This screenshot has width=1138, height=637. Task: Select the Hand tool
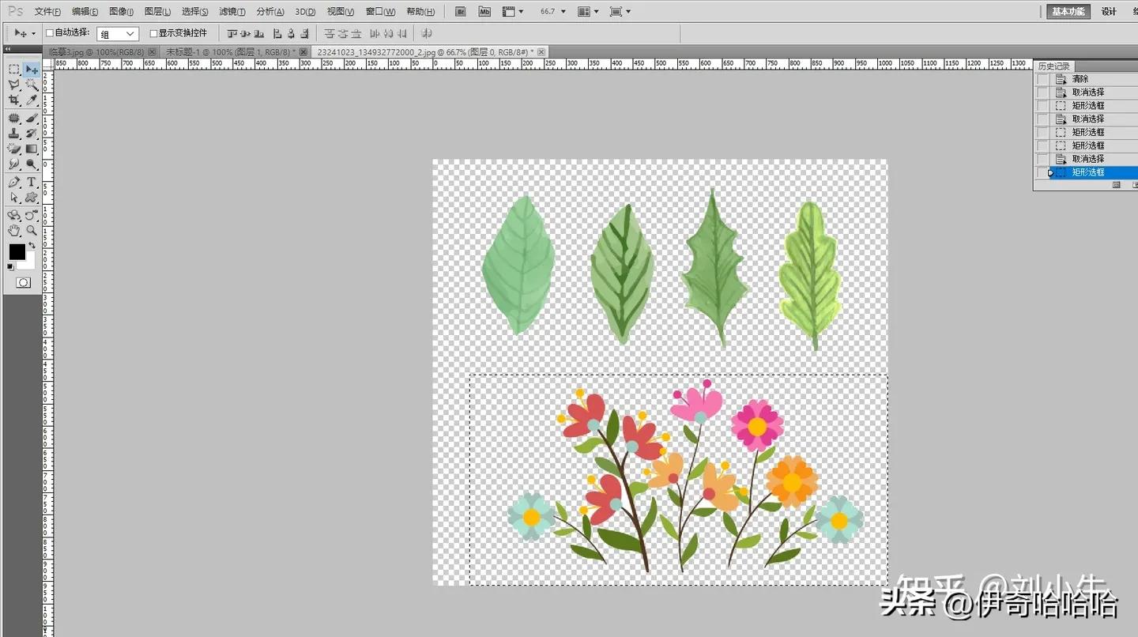(x=13, y=231)
